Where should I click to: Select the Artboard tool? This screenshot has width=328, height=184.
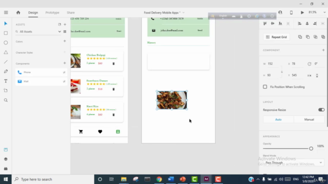[x=6, y=90]
